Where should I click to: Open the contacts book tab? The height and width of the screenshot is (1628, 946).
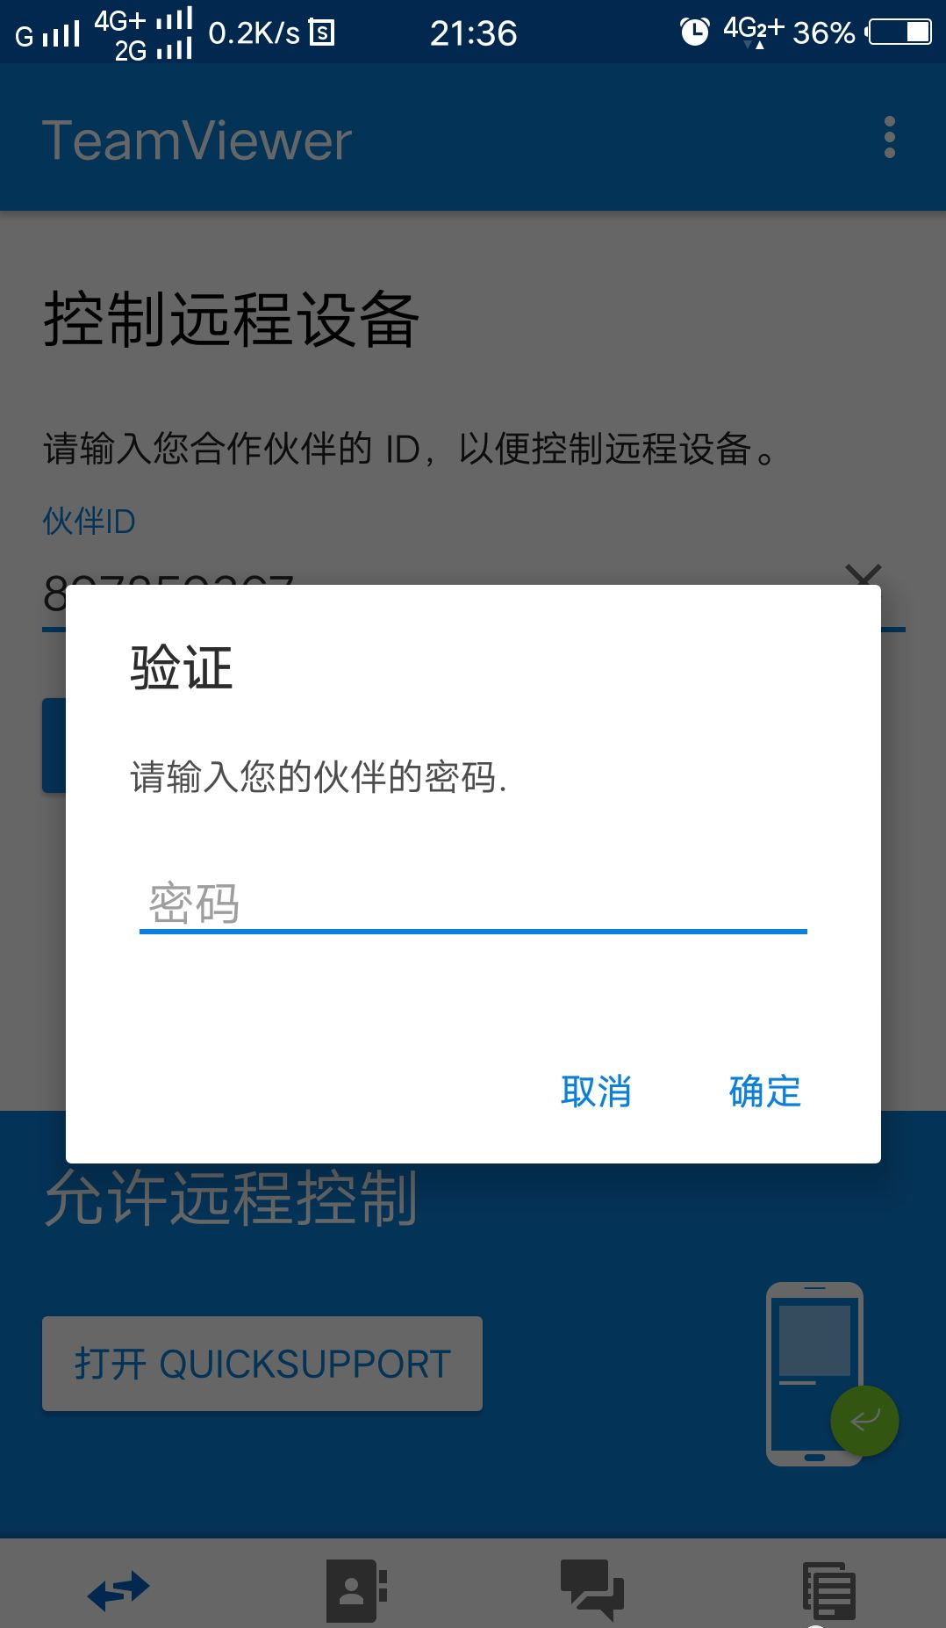(356, 1590)
